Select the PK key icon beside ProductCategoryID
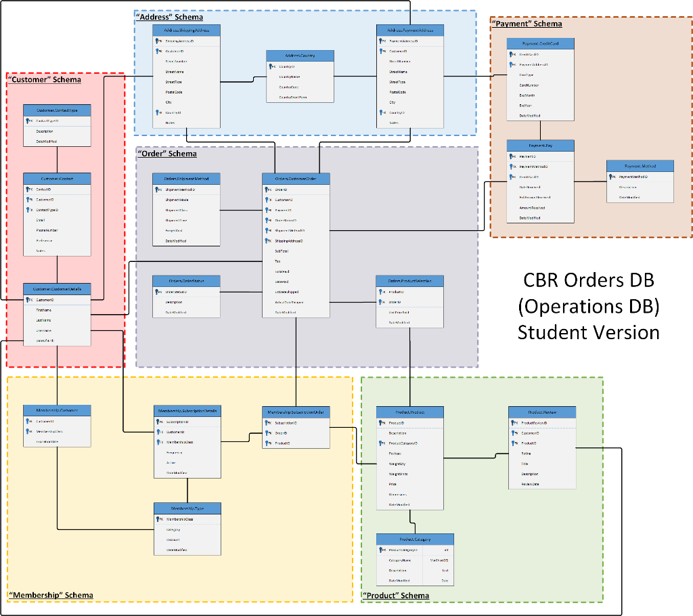Viewport: 693px width, 616px height. click(382, 550)
